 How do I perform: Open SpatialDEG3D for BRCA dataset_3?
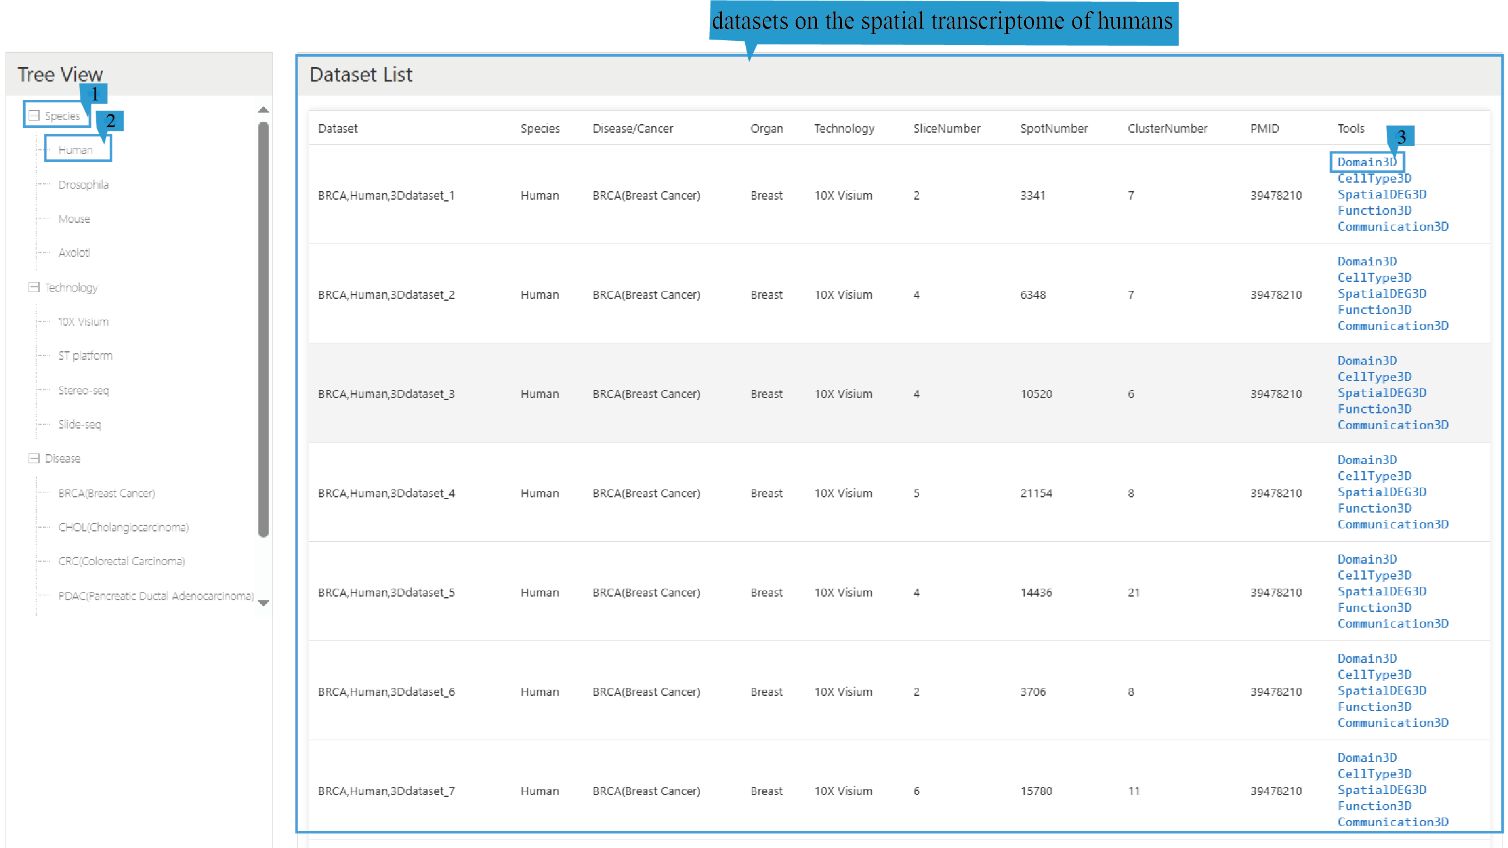tap(1381, 393)
